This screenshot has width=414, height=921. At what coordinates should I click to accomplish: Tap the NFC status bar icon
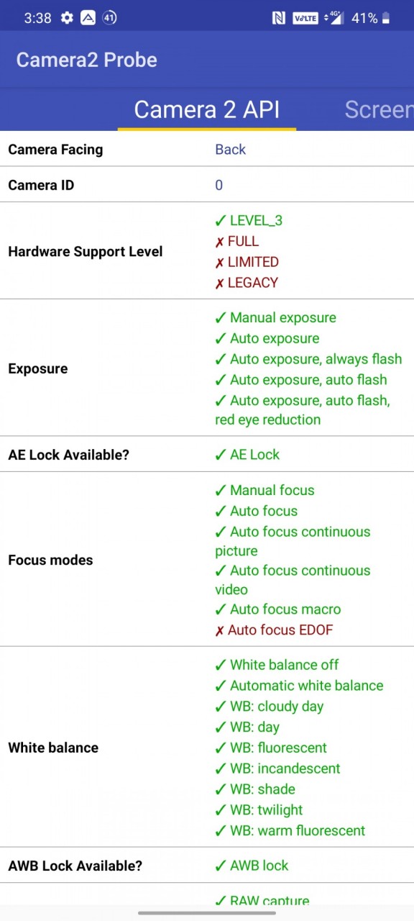click(279, 18)
